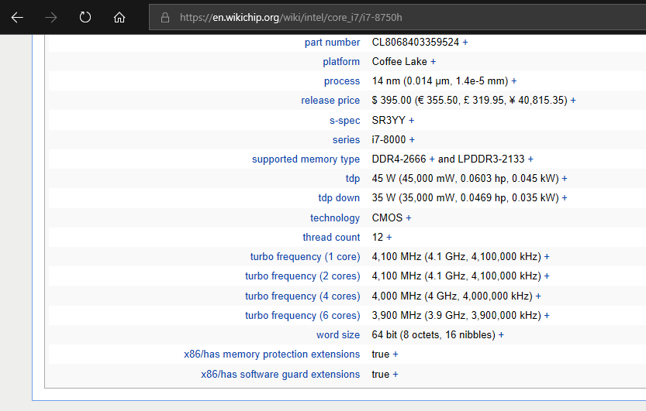Viewport: 646px width, 411px height.
Task: Open the 'thread count' property link
Action: 331,238
